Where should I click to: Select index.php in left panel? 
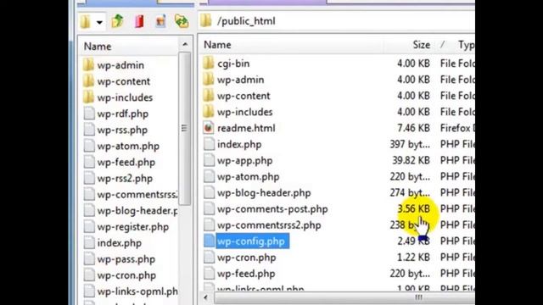pyautogui.click(x=119, y=243)
